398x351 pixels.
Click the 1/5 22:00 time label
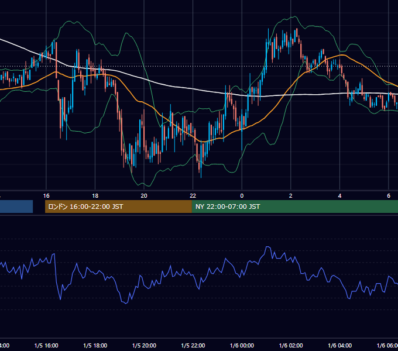[x=193, y=345]
